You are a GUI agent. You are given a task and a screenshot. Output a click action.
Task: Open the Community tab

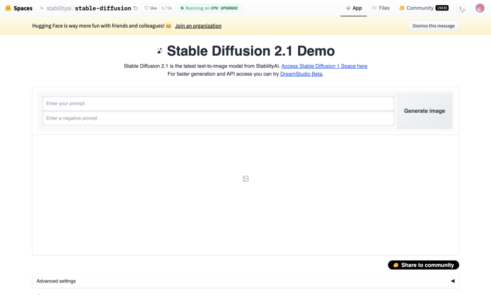[424, 8]
